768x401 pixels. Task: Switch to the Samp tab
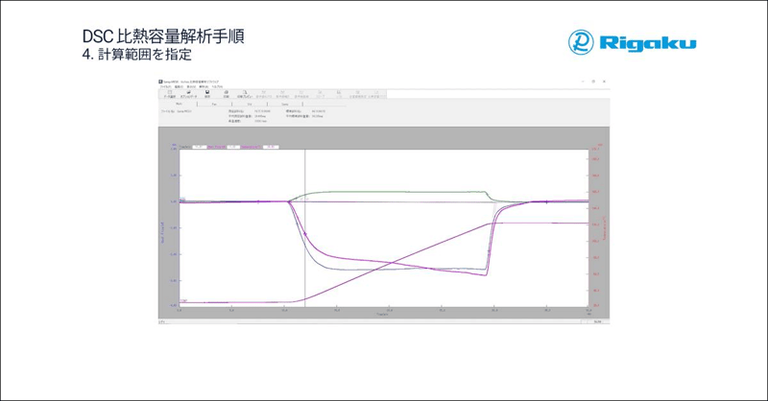pyautogui.click(x=285, y=104)
